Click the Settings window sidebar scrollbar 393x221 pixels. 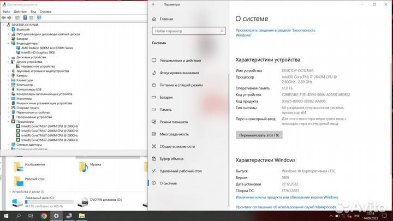point(229,140)
